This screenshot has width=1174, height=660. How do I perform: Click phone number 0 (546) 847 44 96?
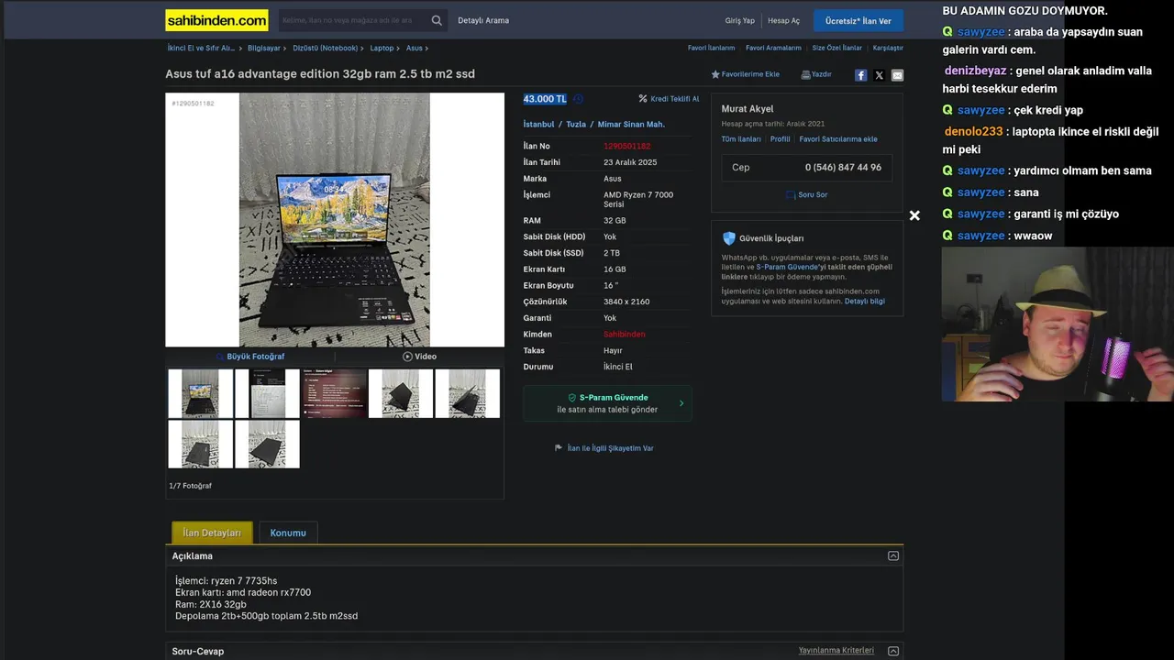click(x=843, y=168)
